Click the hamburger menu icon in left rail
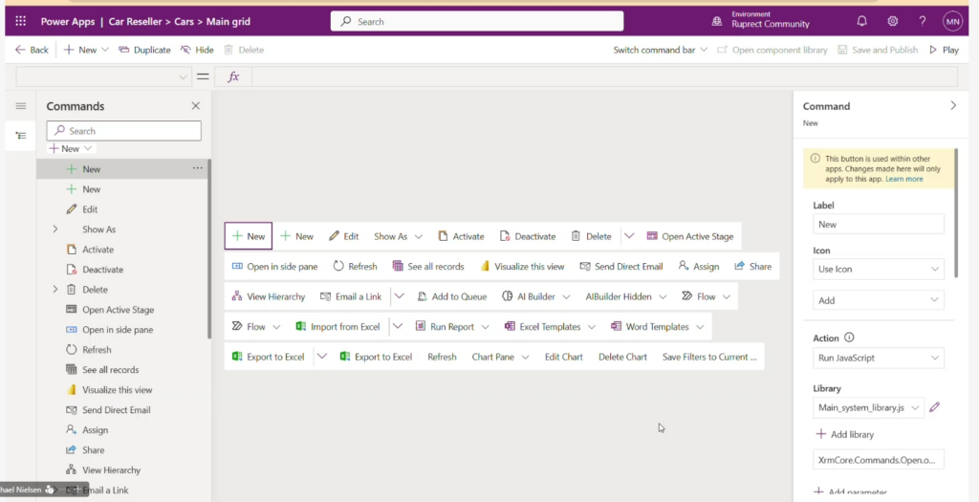Viewport: 979px width, 502px height. 20,106
